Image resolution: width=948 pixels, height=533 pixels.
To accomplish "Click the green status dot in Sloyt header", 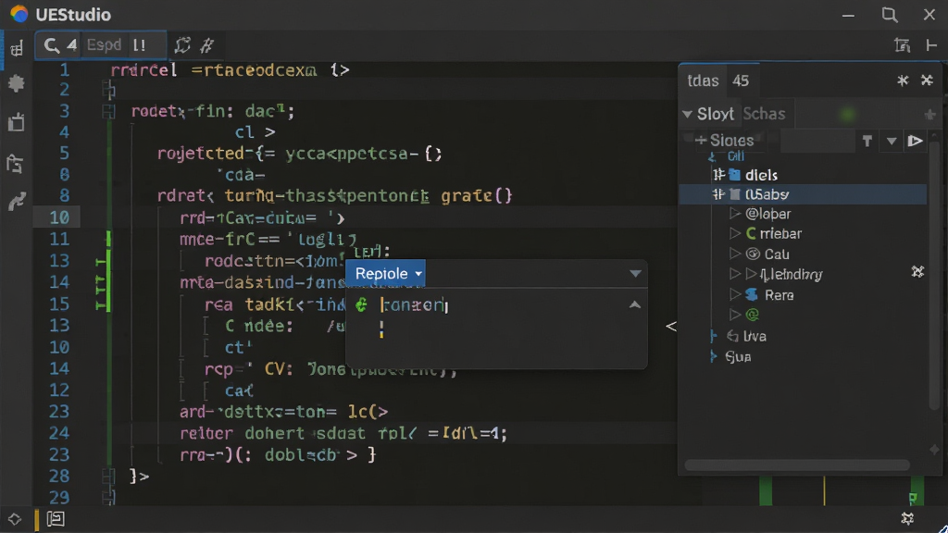I will tap(848, 114).
